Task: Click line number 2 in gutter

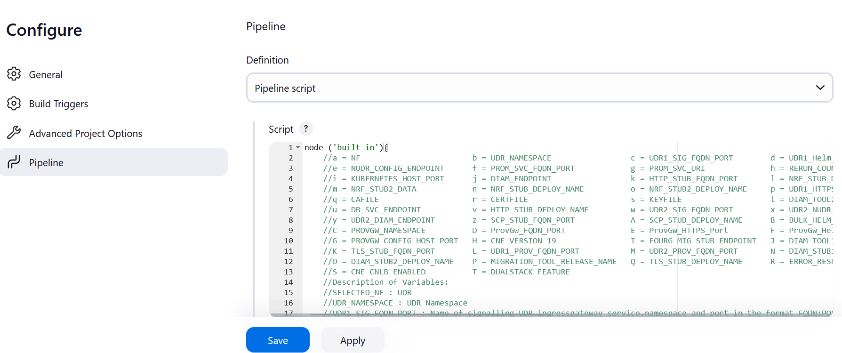Action: click(290, 158)
